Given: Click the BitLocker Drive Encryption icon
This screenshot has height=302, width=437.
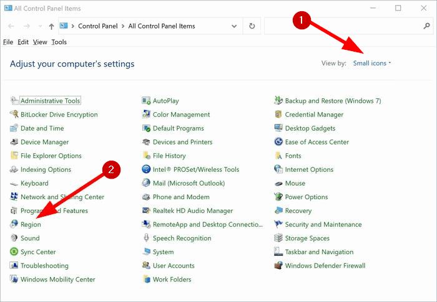Looking at the screenshot, I should pyautogui.click(x=14, y=115).
